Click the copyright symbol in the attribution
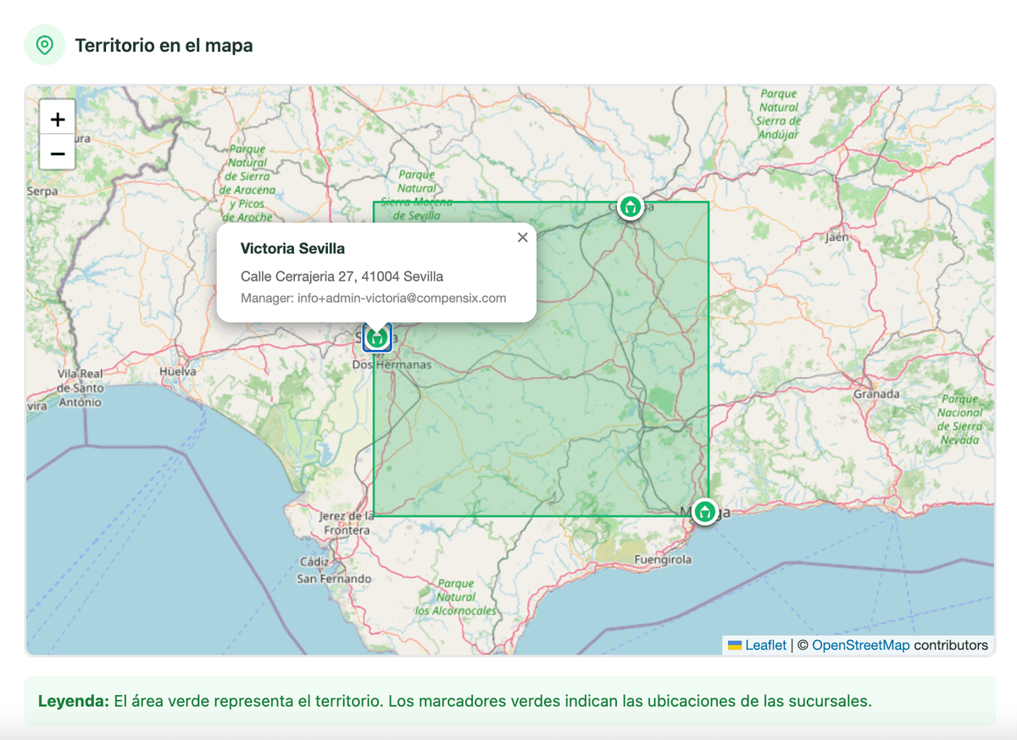Screen dimensions: 1017x740 coord(801,645)
